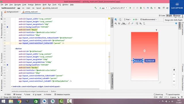The height and width of the screenshot is (104, 184).
Task: Open the Tools menu
Action: (x=54, y=5)
